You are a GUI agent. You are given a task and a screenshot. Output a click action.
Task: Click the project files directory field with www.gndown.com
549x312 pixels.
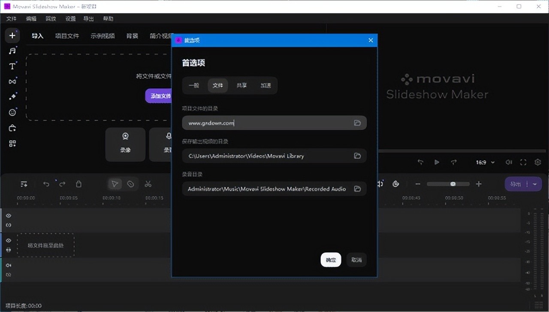(x=274, y=123)
